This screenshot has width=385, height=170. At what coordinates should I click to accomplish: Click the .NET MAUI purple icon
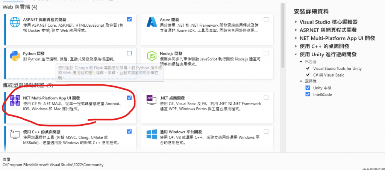click(15, 101)
